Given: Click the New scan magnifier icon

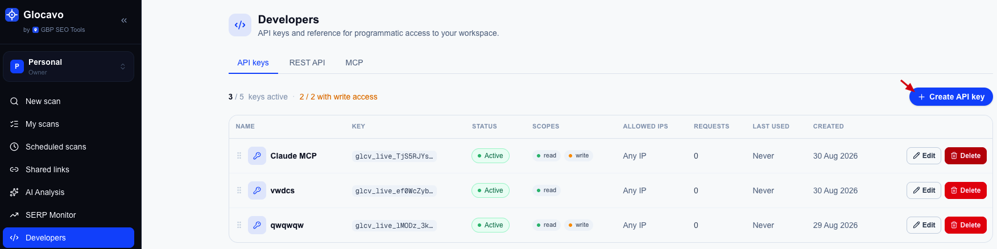Looking at the screenshot, I should (14, 101).
